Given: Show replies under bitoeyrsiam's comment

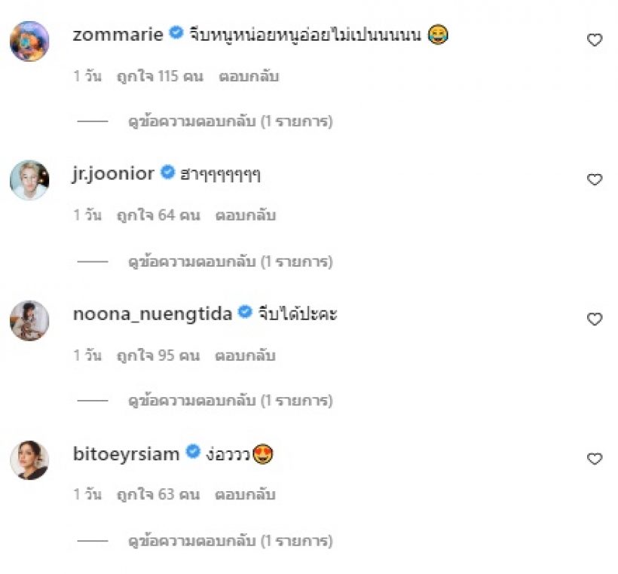Looking at the screenshot, I should coord(231,541).
